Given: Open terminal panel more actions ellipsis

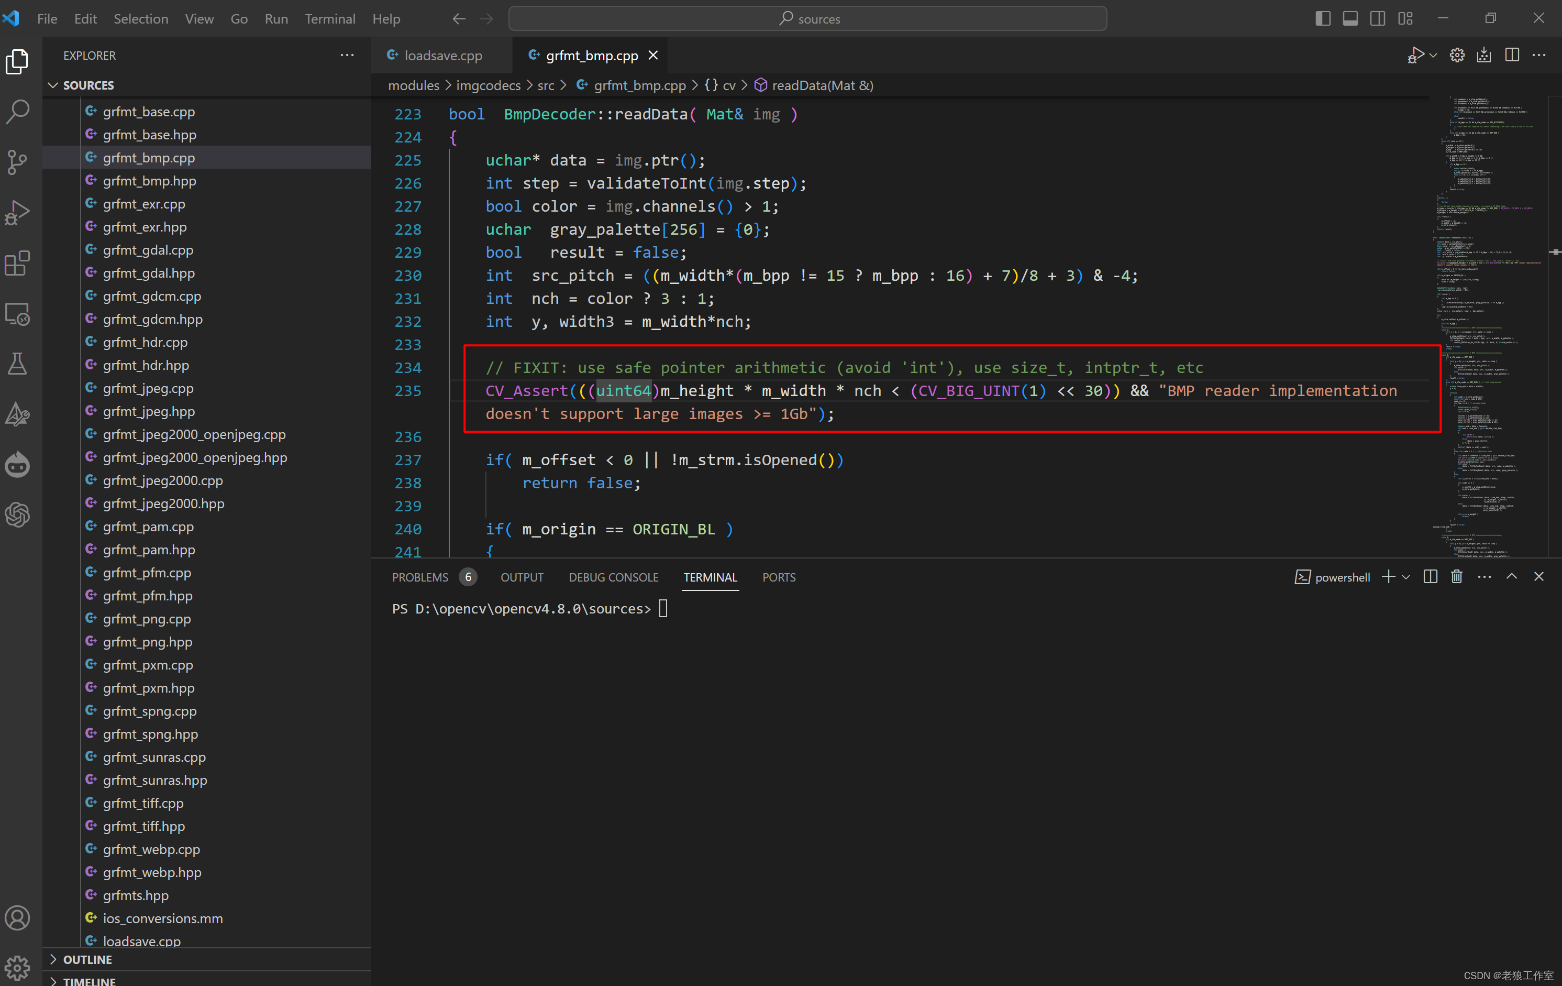Looking at the screenshot, I should point(1484,576).
